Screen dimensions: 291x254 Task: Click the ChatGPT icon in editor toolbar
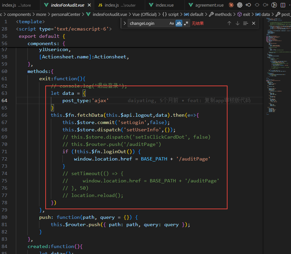[240, 5]
